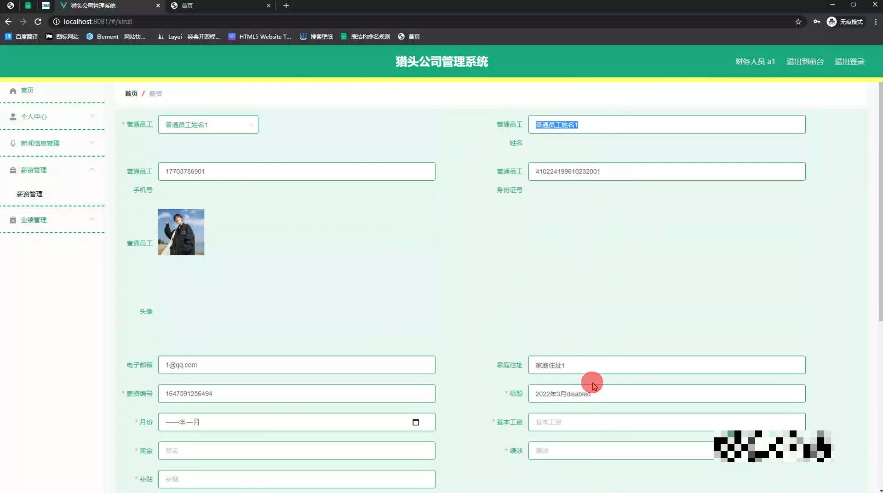The image size is (883, 493).
Task: Open the browser three-dot menu
Action: tap(876, 22)
